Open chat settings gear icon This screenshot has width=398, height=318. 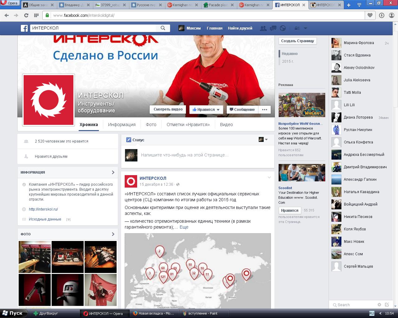pyautogui.click(x=379, y=305)
